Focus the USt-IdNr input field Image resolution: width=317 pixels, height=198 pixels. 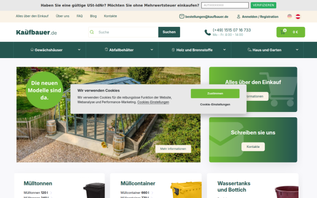click(x=225, y=5)
